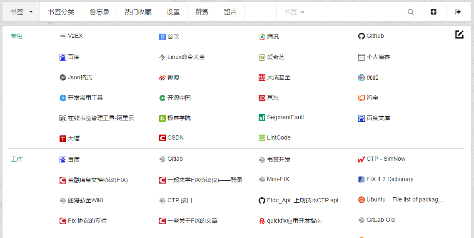This screenshot has width=474, height=238.
Task: Open the 书签 dropdown menu at left
Action: (21, 12)
